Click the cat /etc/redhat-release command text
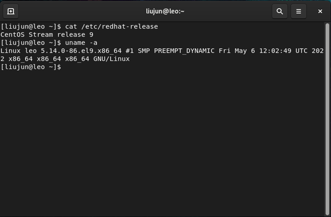Screen dimensions: 331x217 point(111,26)
